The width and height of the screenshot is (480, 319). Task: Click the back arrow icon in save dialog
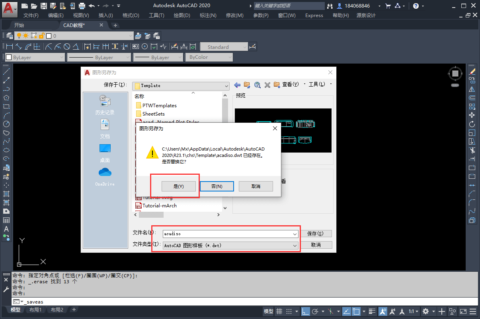click(x=237, y=85)
